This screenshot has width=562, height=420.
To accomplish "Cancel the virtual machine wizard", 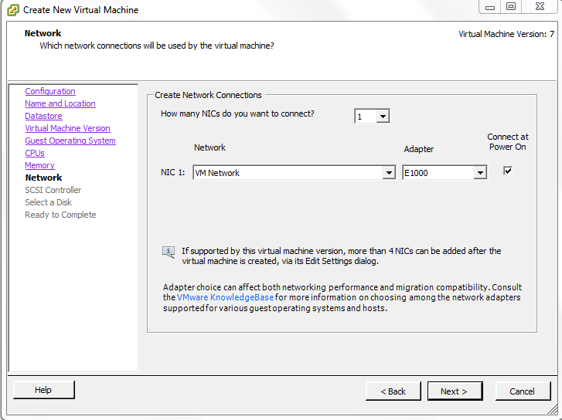I will tap(522, 391).
